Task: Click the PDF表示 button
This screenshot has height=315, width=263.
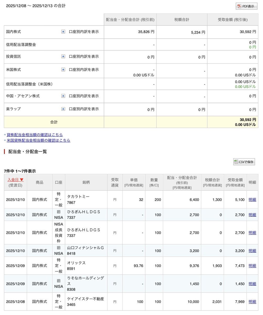Action: click(246, 6)
